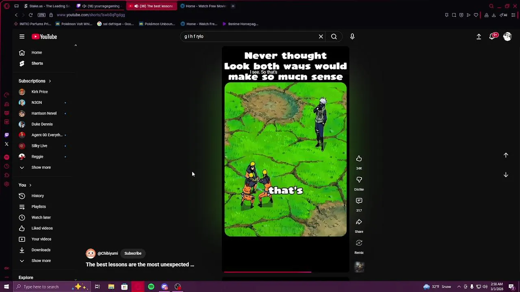Toggle the VPN badge in address bar
The height and width of the screenshot is (292, 520).
[x=41, y=15]
